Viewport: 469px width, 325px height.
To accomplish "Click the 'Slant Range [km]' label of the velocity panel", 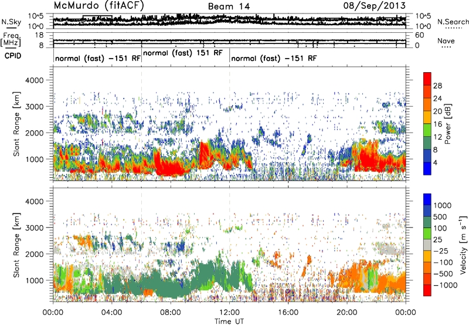I will (16, 245).
